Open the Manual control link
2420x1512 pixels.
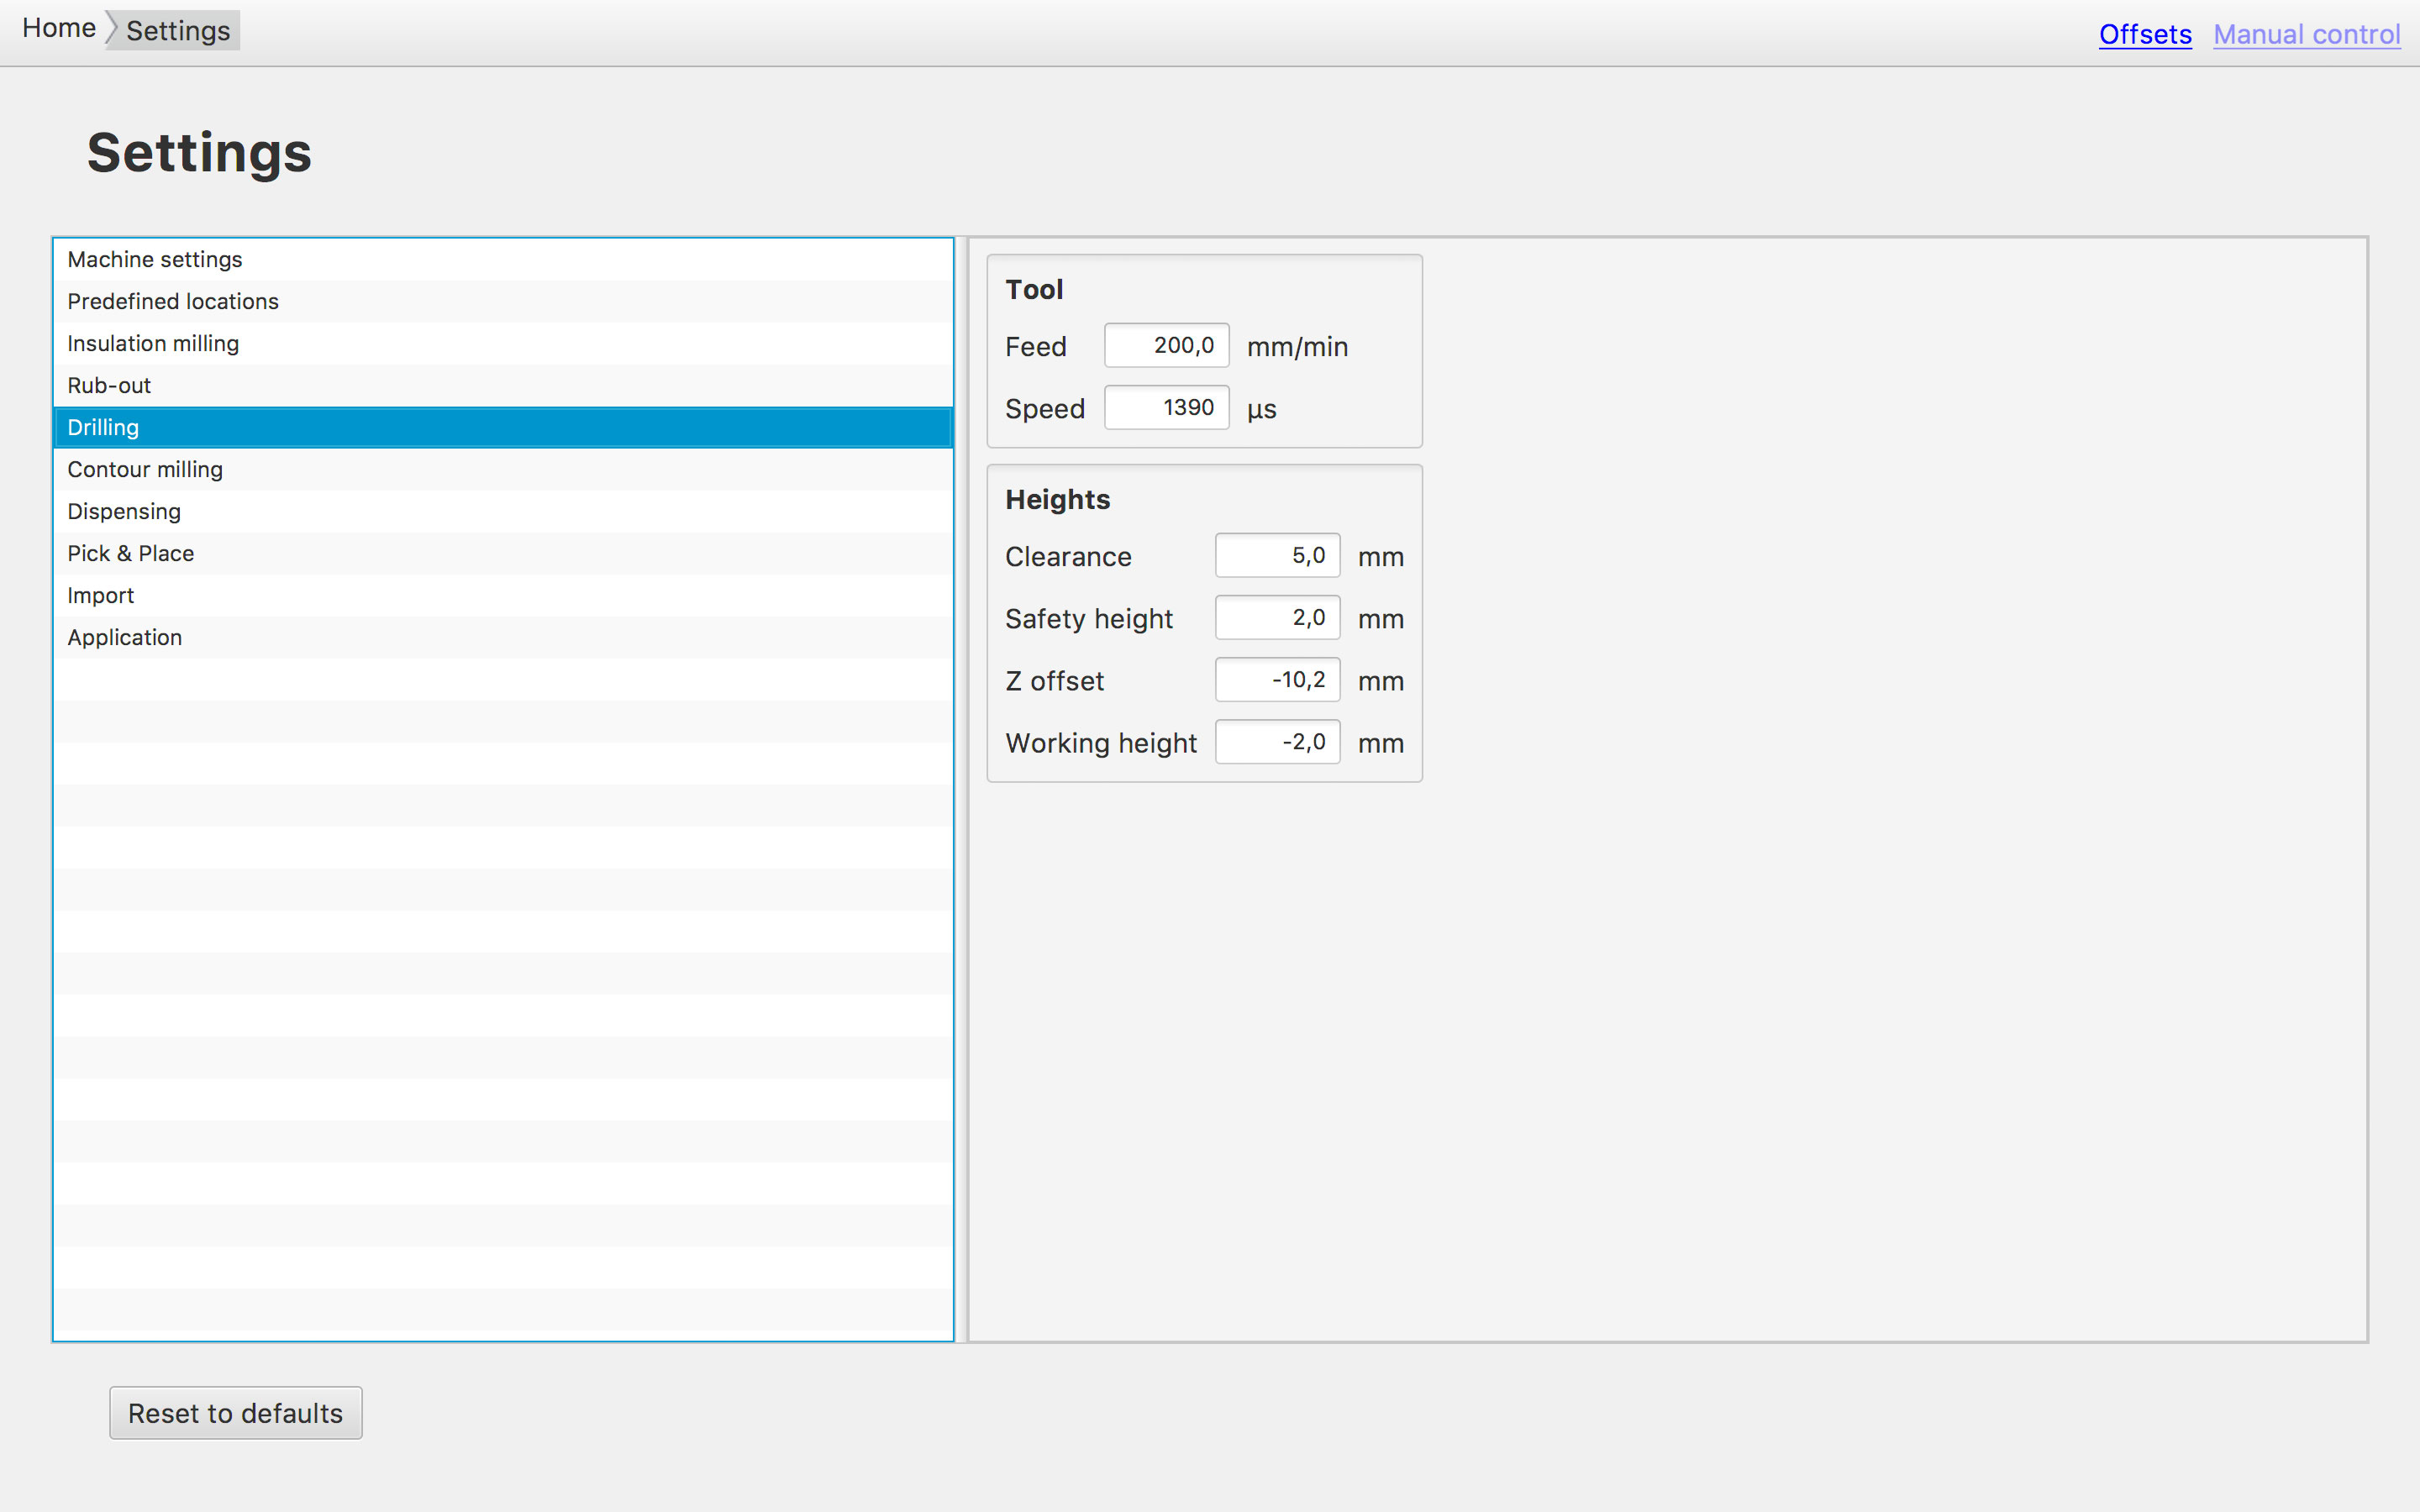point(2306,35)
